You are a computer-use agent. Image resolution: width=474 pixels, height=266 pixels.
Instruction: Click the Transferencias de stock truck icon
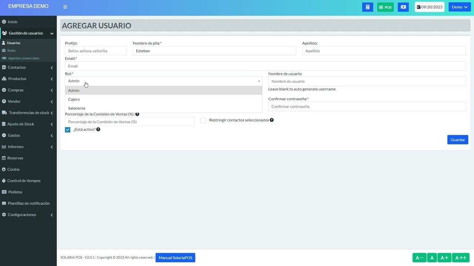point(4,113)
